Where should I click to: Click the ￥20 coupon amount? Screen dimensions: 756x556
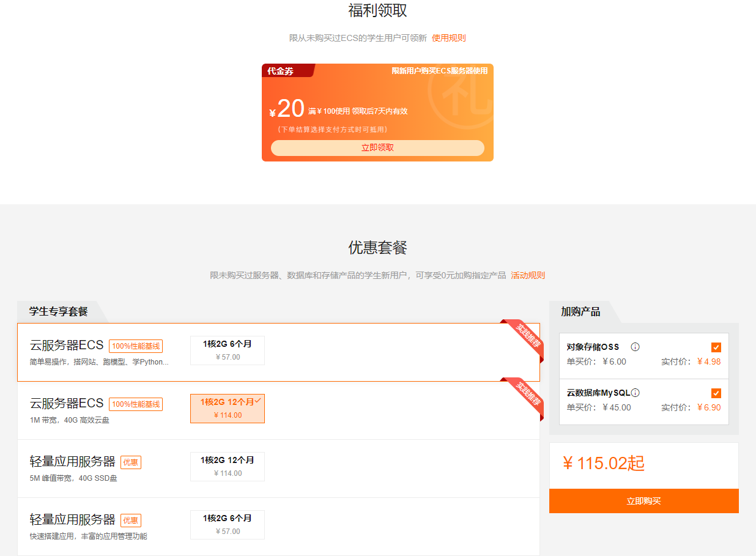pyautogui.click(x=287, y=109)
